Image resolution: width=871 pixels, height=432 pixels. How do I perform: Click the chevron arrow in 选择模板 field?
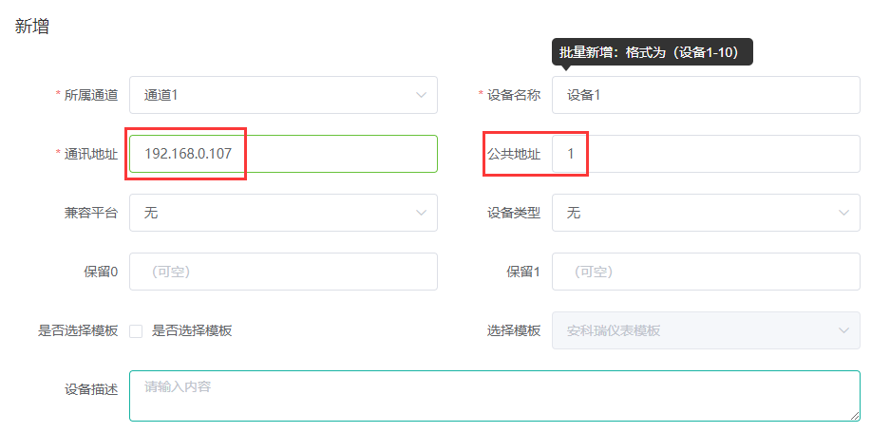(x=843, y=330)
